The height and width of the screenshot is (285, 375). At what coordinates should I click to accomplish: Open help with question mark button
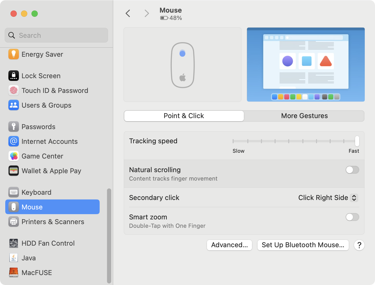[x=359, y=245]
